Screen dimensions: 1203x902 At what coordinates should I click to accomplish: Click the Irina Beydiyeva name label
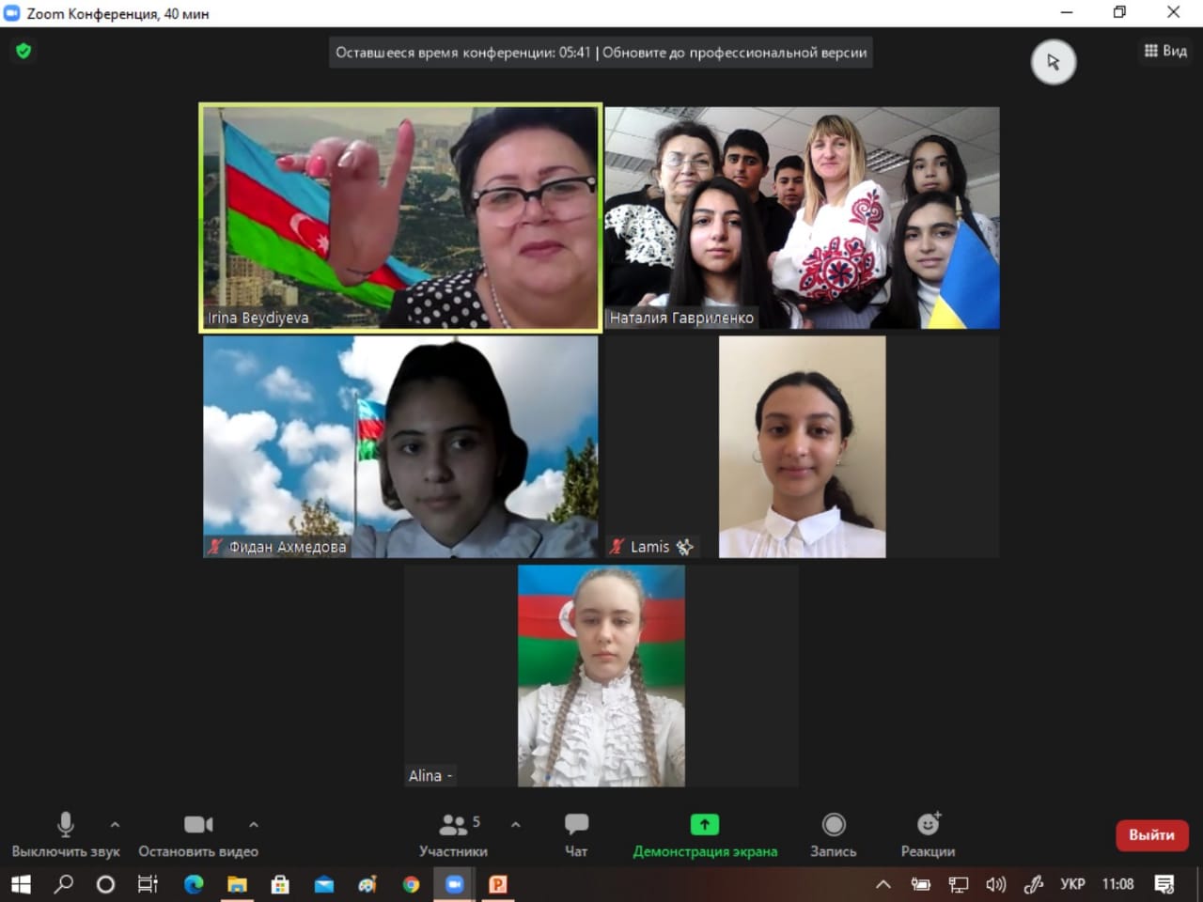point(258,318)
